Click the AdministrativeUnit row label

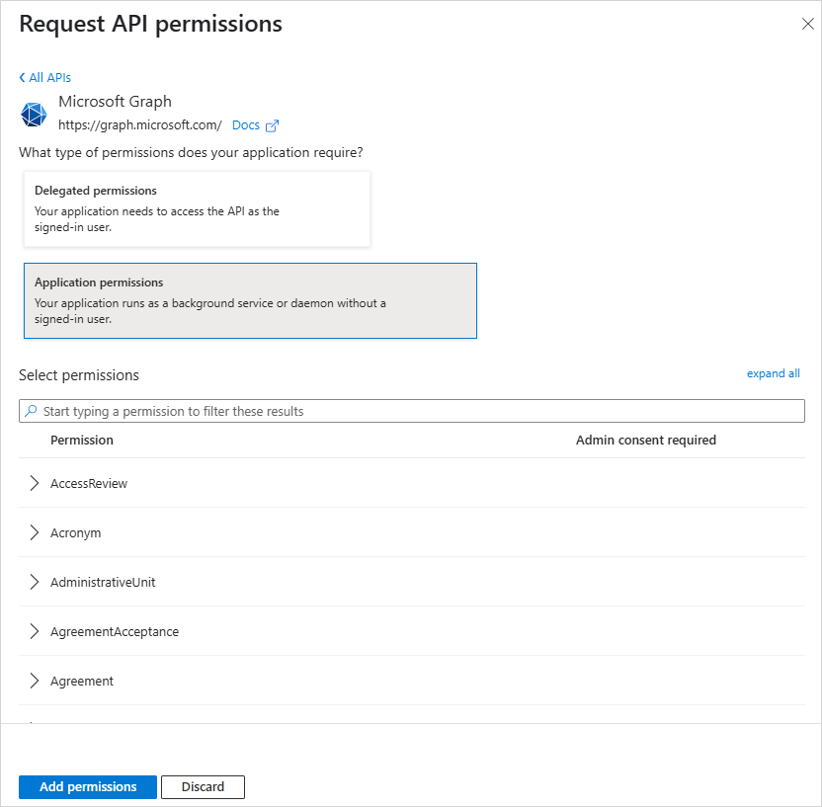(x=103, y=582)
